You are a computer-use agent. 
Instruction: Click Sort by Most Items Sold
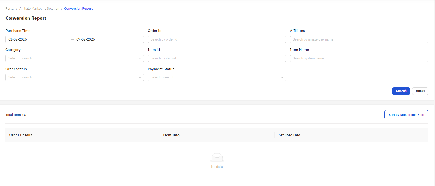tap(406, 115)
